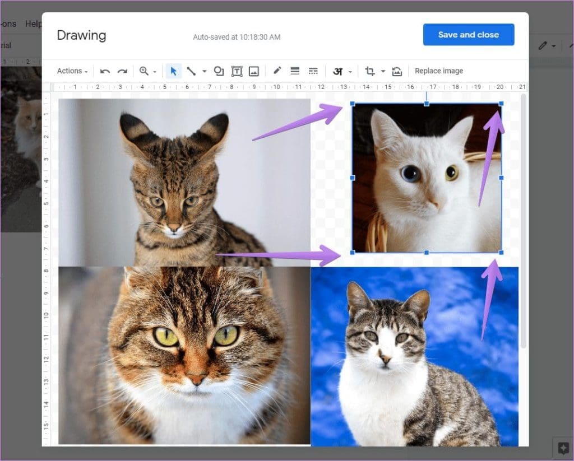Select the arrow selection tool
Viewport: 574px width, 461px height.
coord(174,71)
